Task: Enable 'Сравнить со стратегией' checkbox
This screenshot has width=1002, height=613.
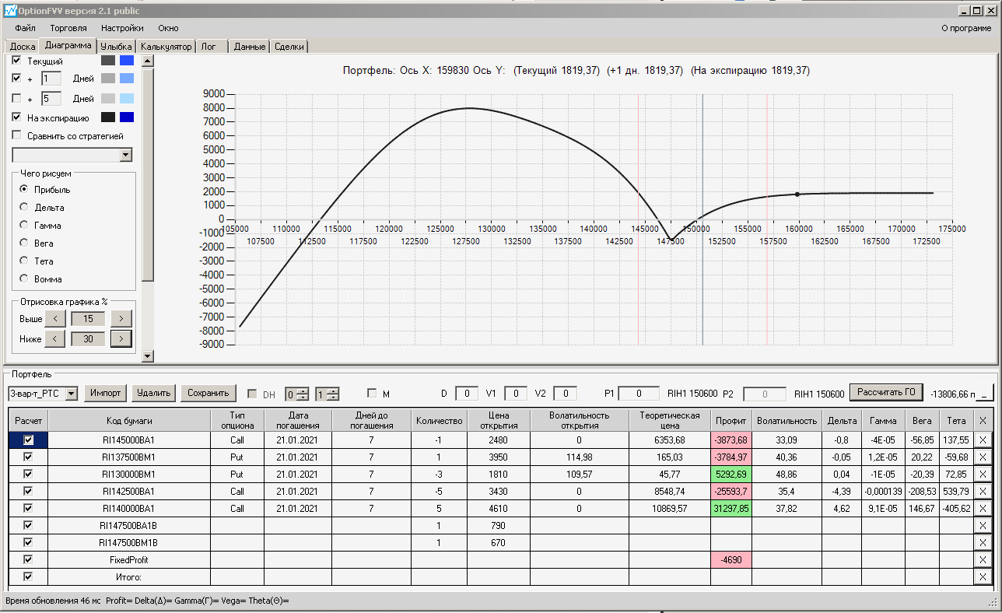Action: click(x=17, y=136)
